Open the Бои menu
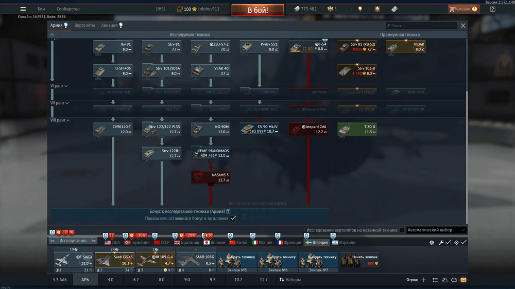This screenshot has height=289, width=515. coord(41,9)
